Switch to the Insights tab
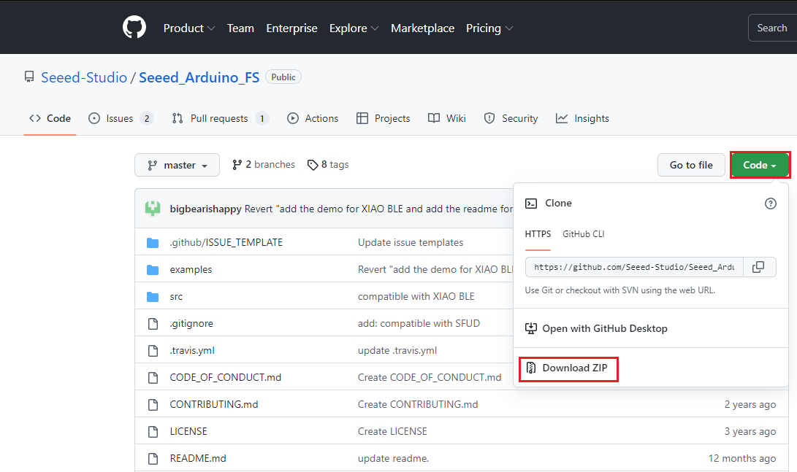797x472 pixels. [582, 118]
